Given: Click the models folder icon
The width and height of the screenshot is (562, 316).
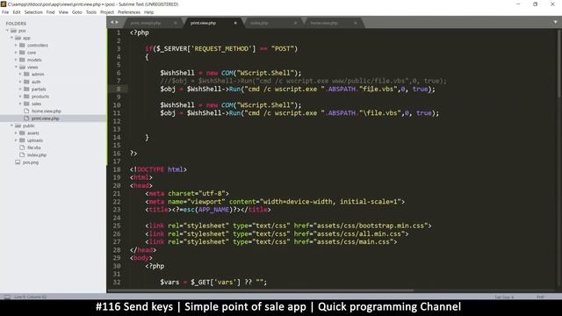Looking at the screenshot, I should (x=22, y=60).
